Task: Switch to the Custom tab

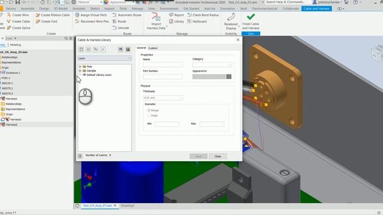Action: pos(153,48)
